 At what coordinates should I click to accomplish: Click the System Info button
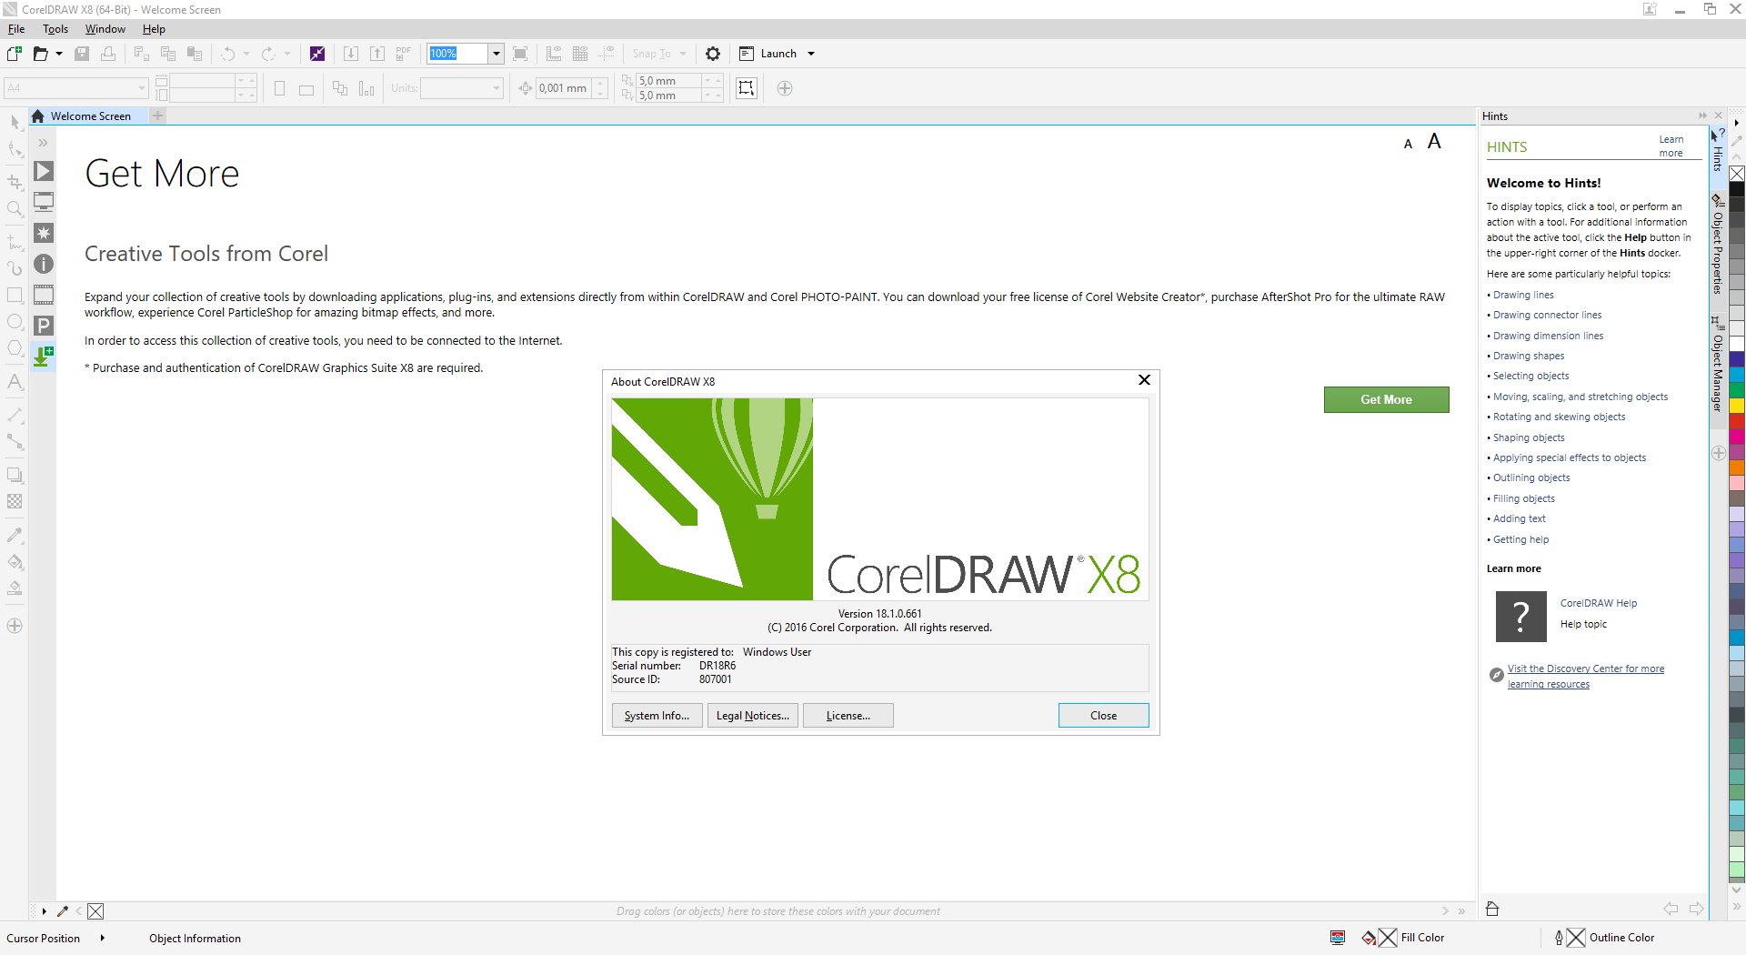(x=657, y=716)
